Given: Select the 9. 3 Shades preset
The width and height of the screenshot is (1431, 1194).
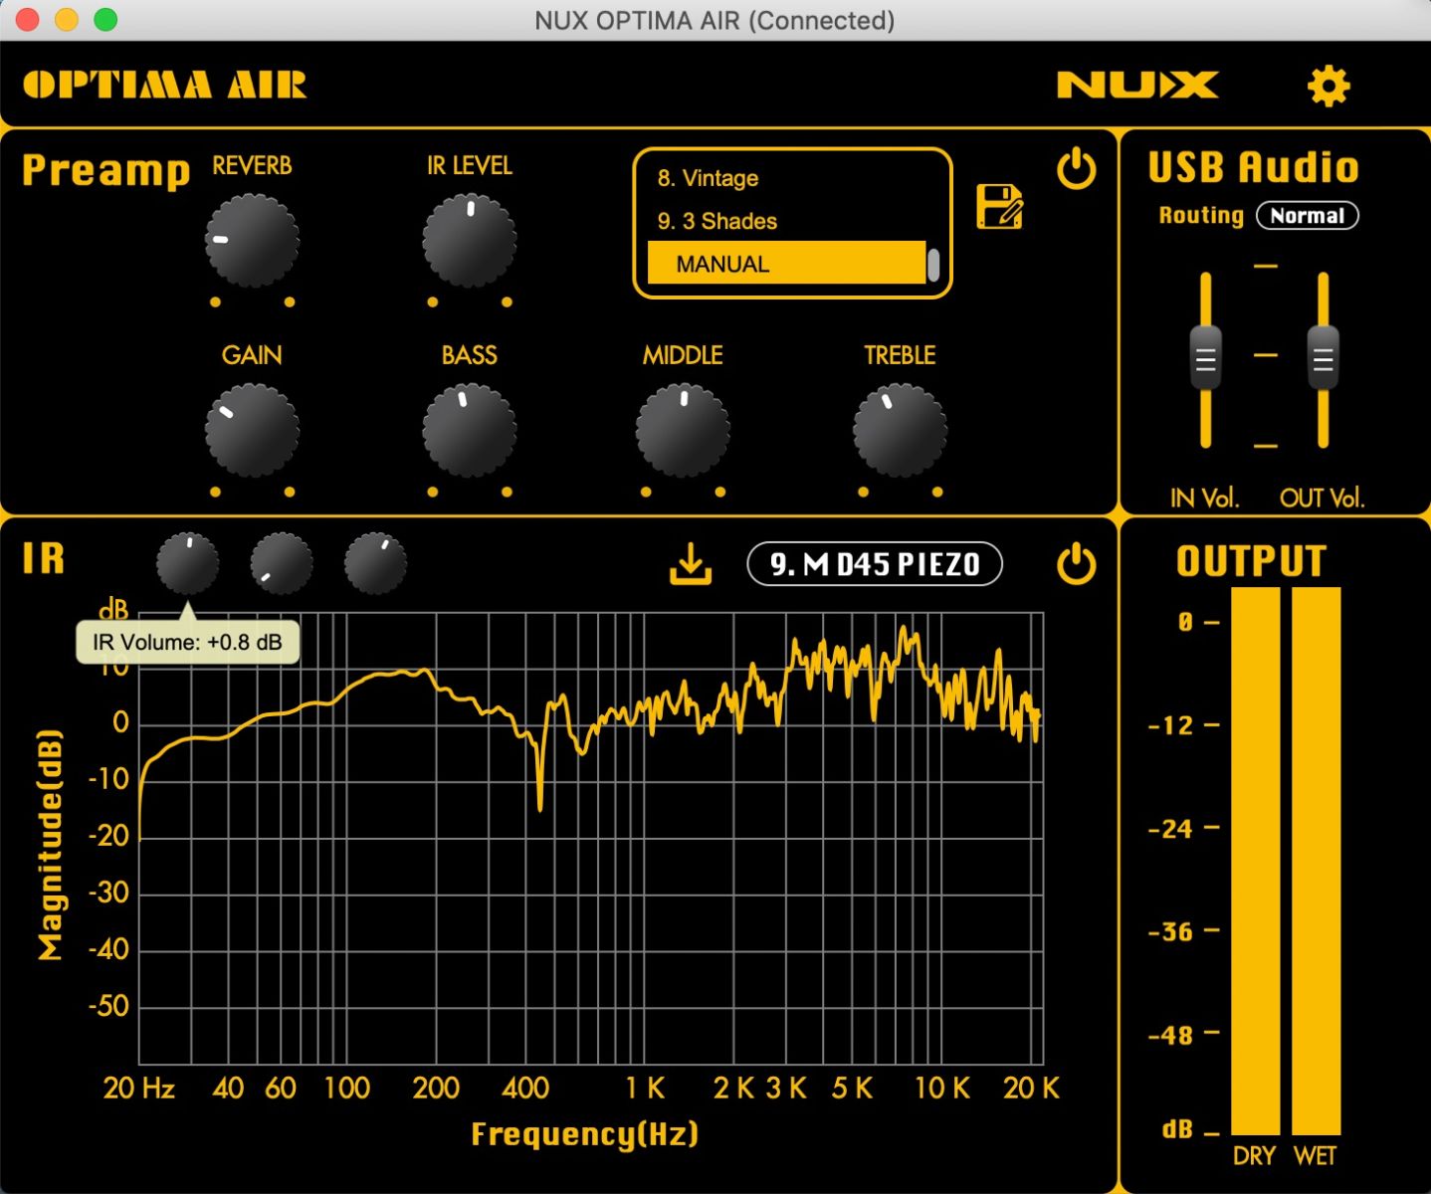Looking at the screenshot, I should [716, 221].
